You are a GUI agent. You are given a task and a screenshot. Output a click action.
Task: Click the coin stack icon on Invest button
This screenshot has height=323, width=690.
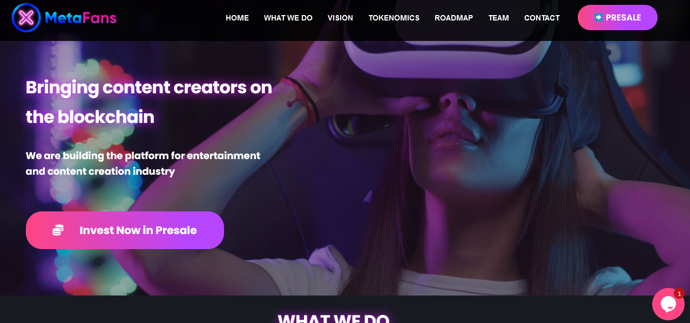tap(58, 230)
